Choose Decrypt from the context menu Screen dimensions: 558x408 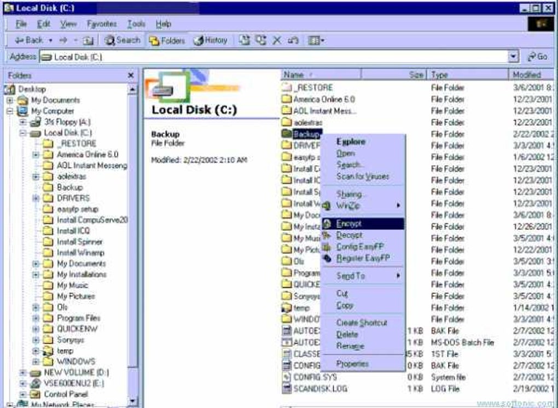(349, 235)
